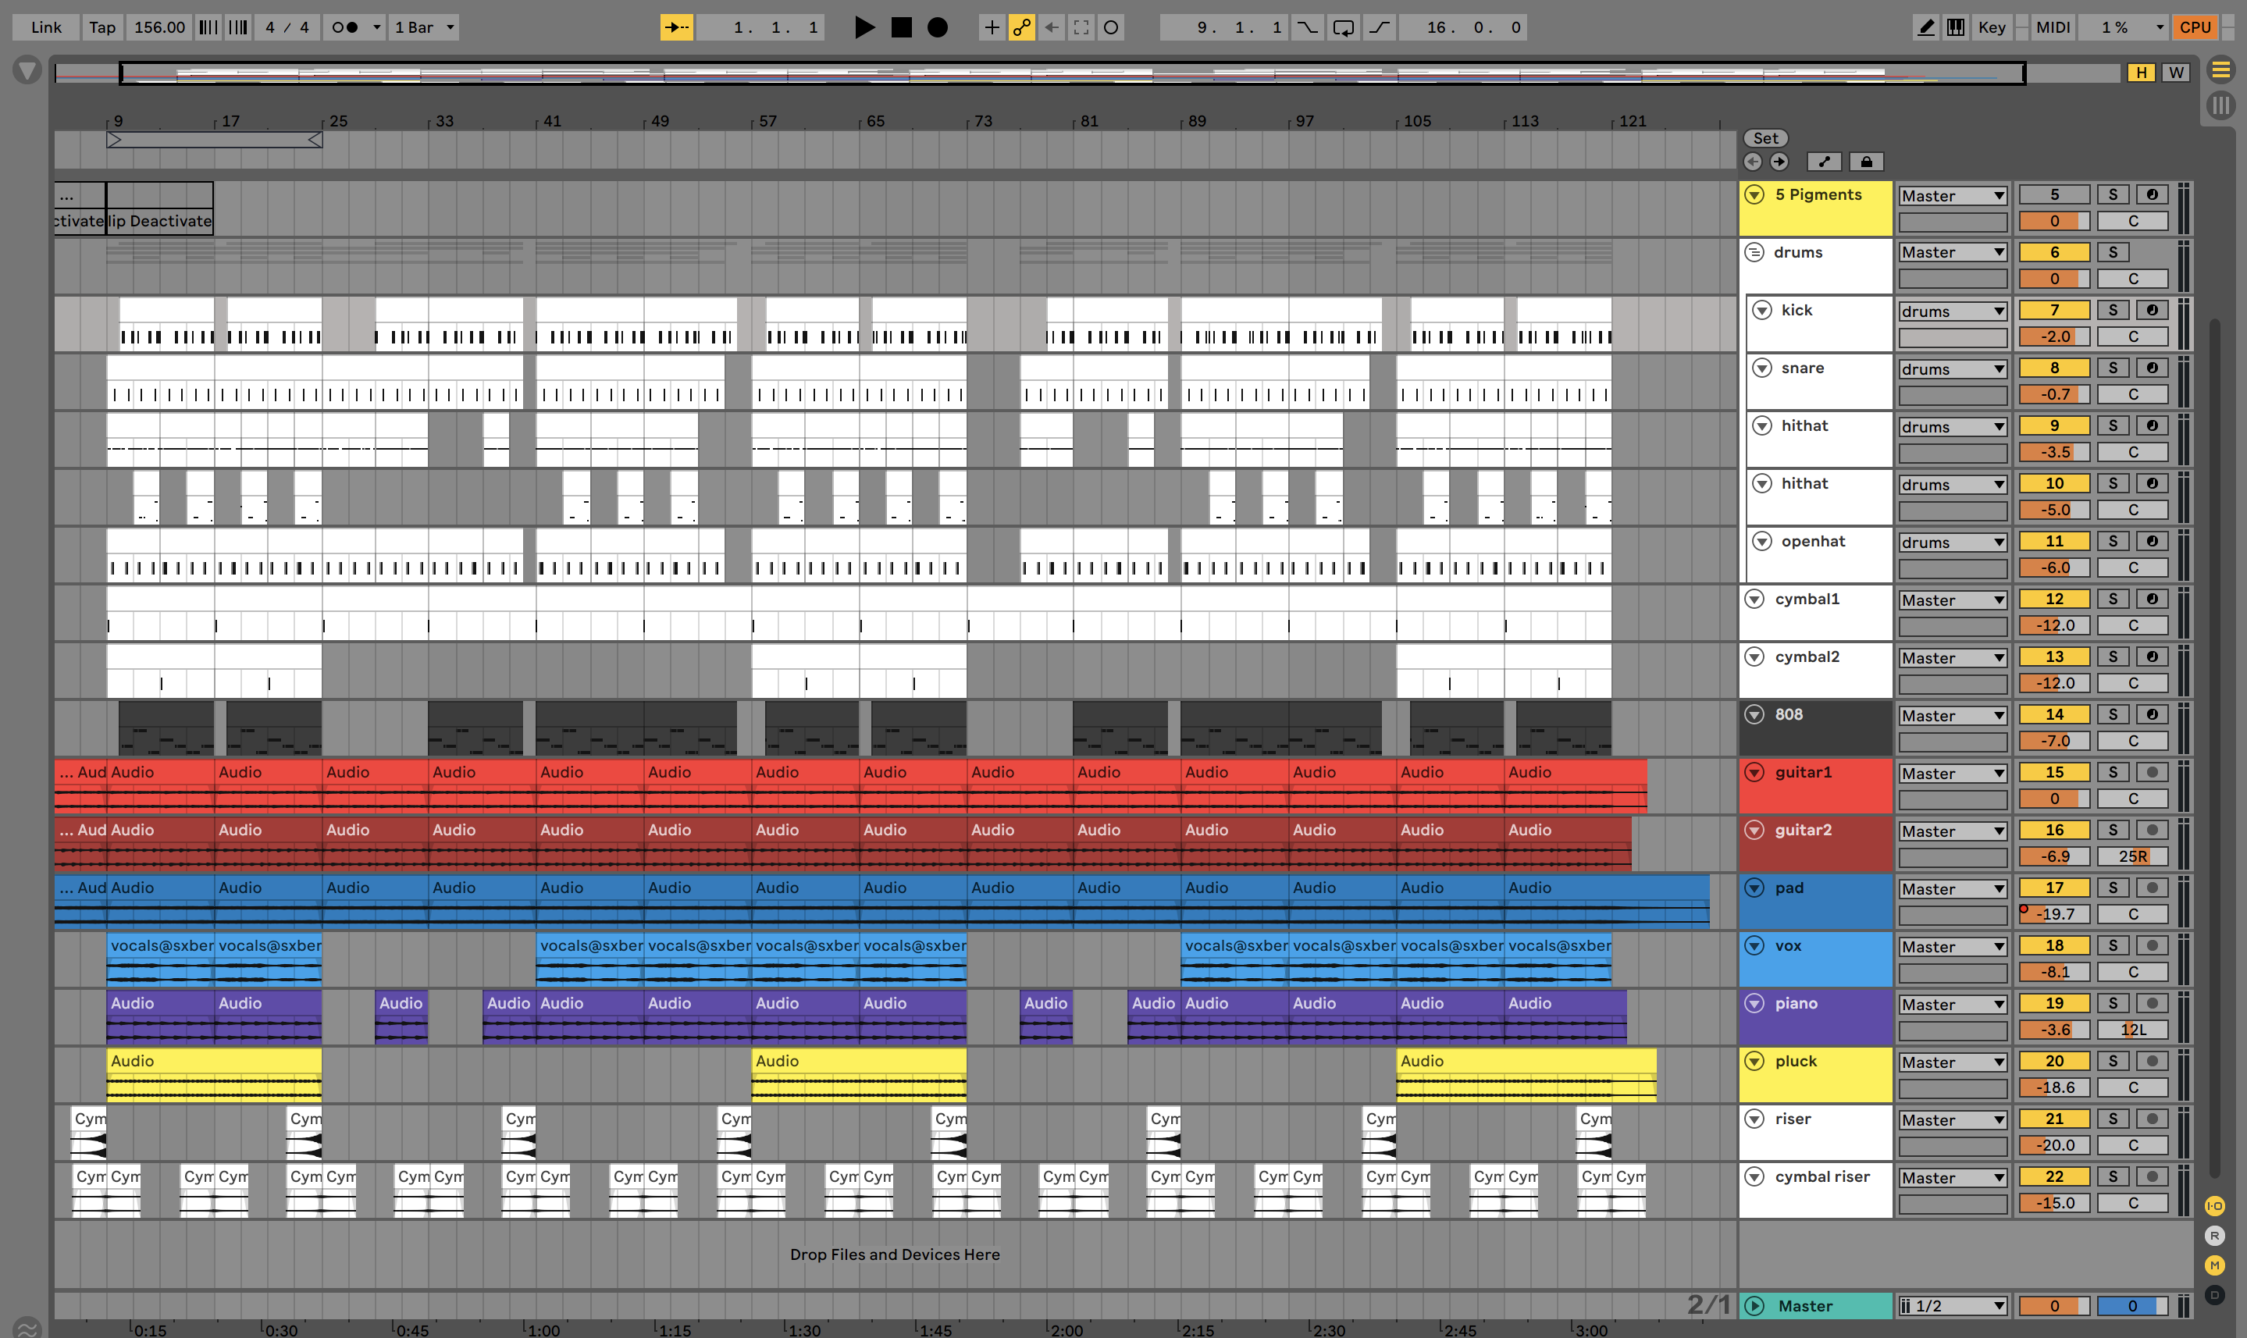Click the Lock Envelopes padlock icon

tap(1867, 162)
